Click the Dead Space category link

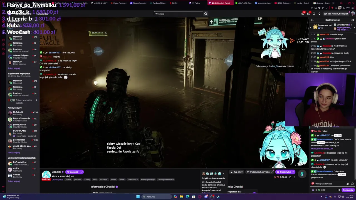(x=57, y=180)
